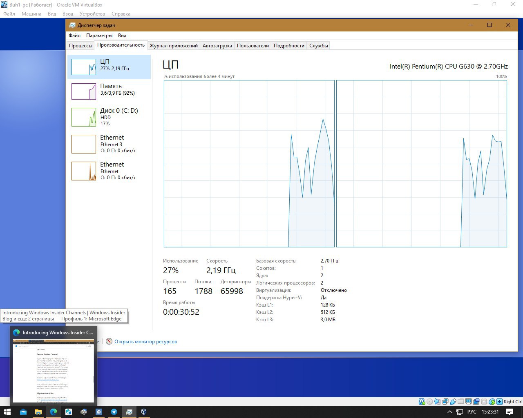Click the VirtualBox window title icon

pos(4,4)
